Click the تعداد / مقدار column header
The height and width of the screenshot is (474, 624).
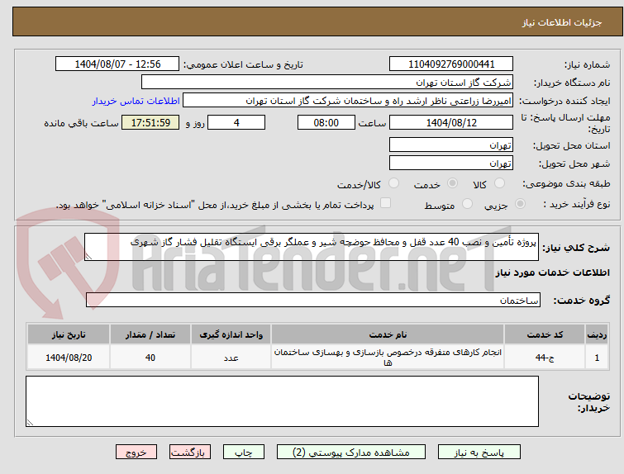click(x=150, y=334)
